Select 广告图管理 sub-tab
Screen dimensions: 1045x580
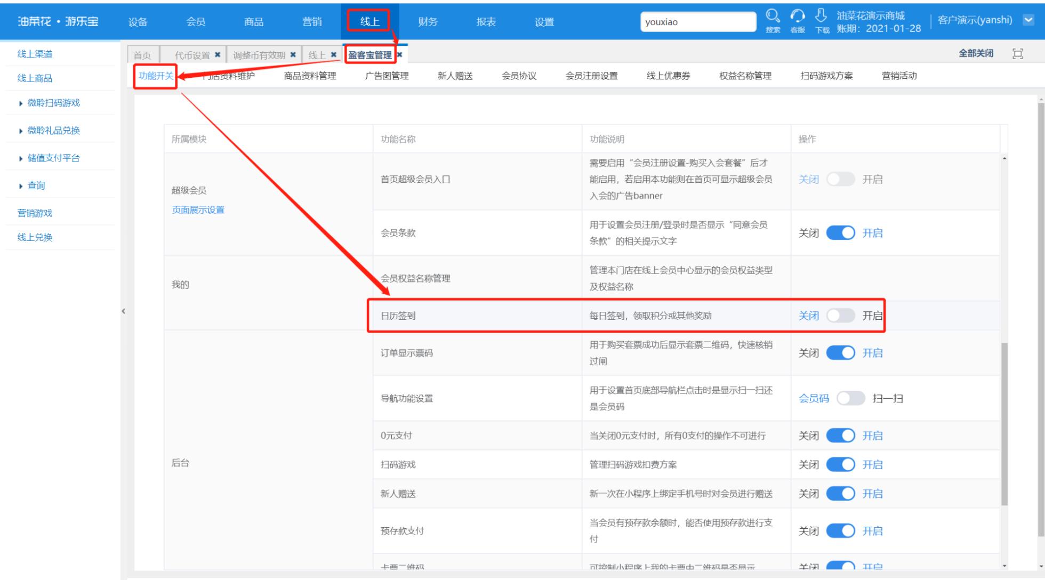point(387,76)
